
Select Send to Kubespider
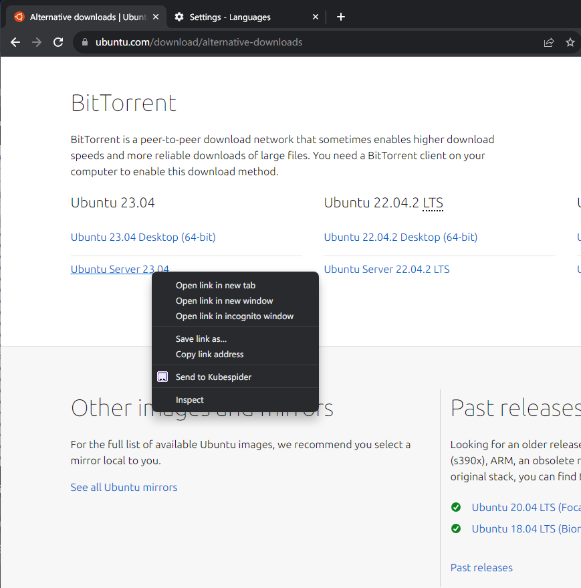coord(235,377)
